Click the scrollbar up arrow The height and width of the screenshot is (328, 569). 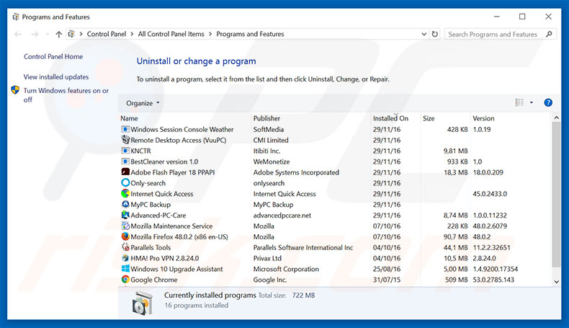[556, 118]
